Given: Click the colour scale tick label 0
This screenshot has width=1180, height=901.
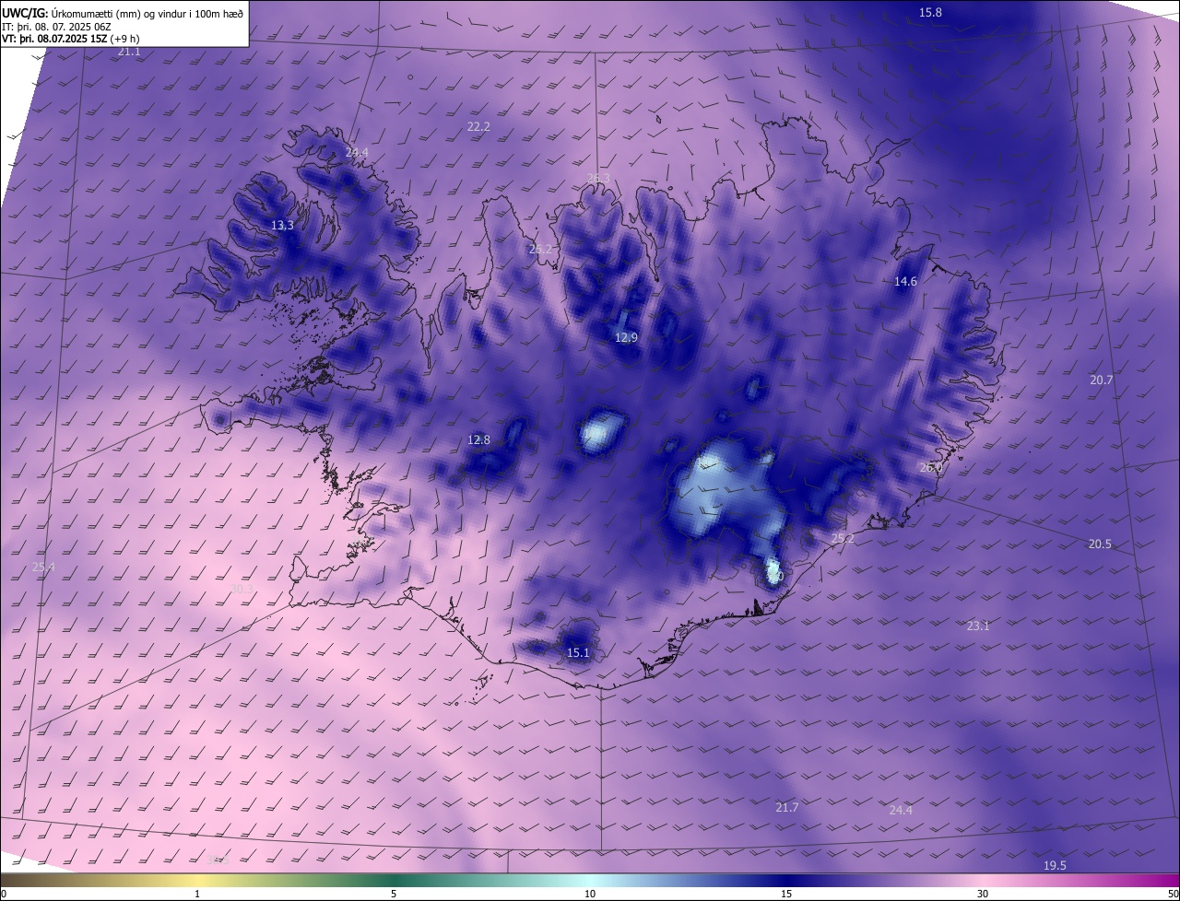Looking at the screenshot, I should [x=4, y=894].
